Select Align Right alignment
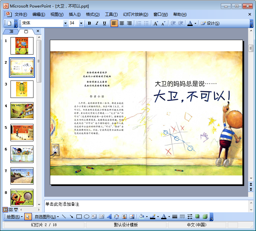This screenshot has height=231, width=256. 129,23
